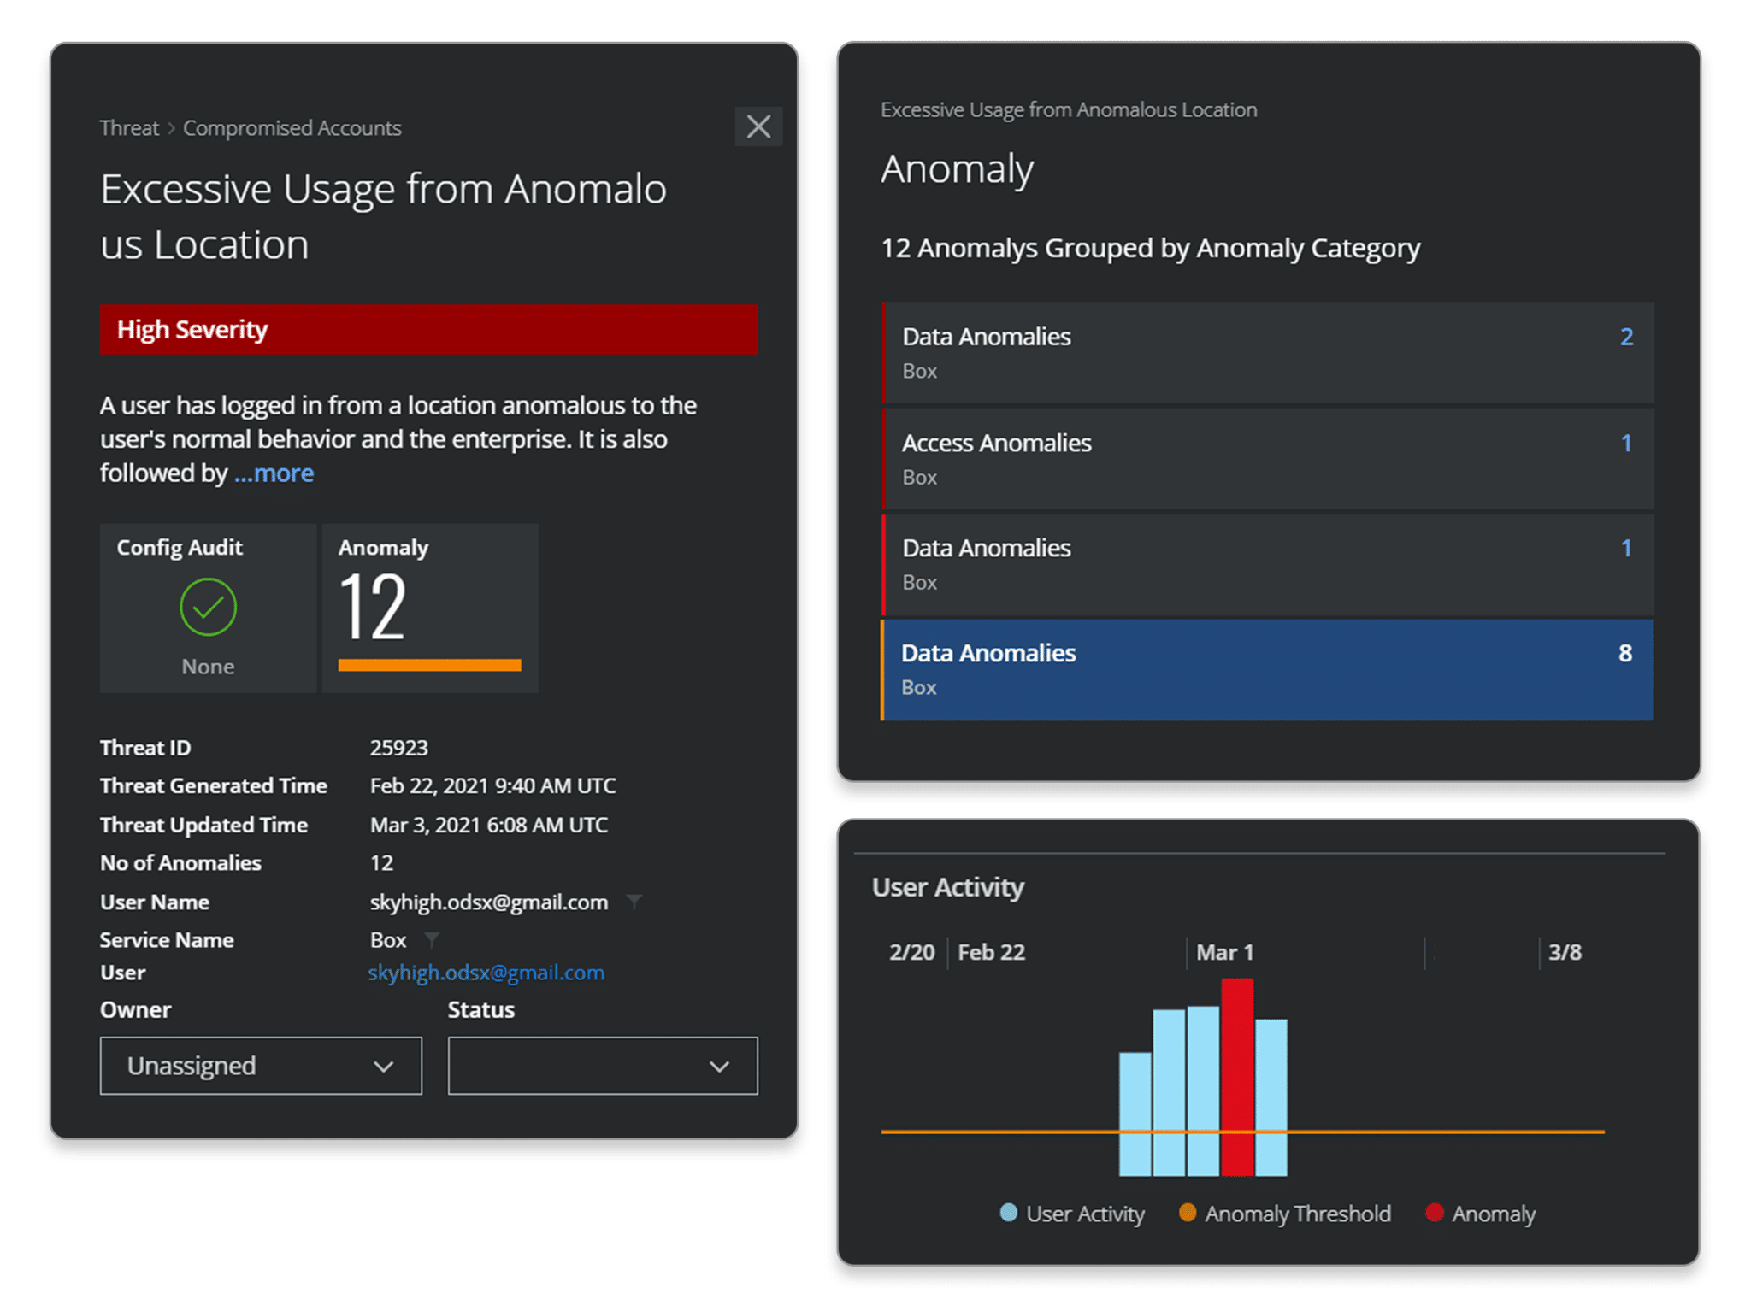The image size is (1751, 1311).
Task: Close the threat details panel
Action: [x=758, y=126]
